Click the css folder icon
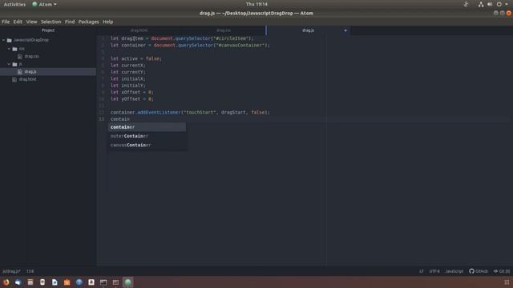 14,49
